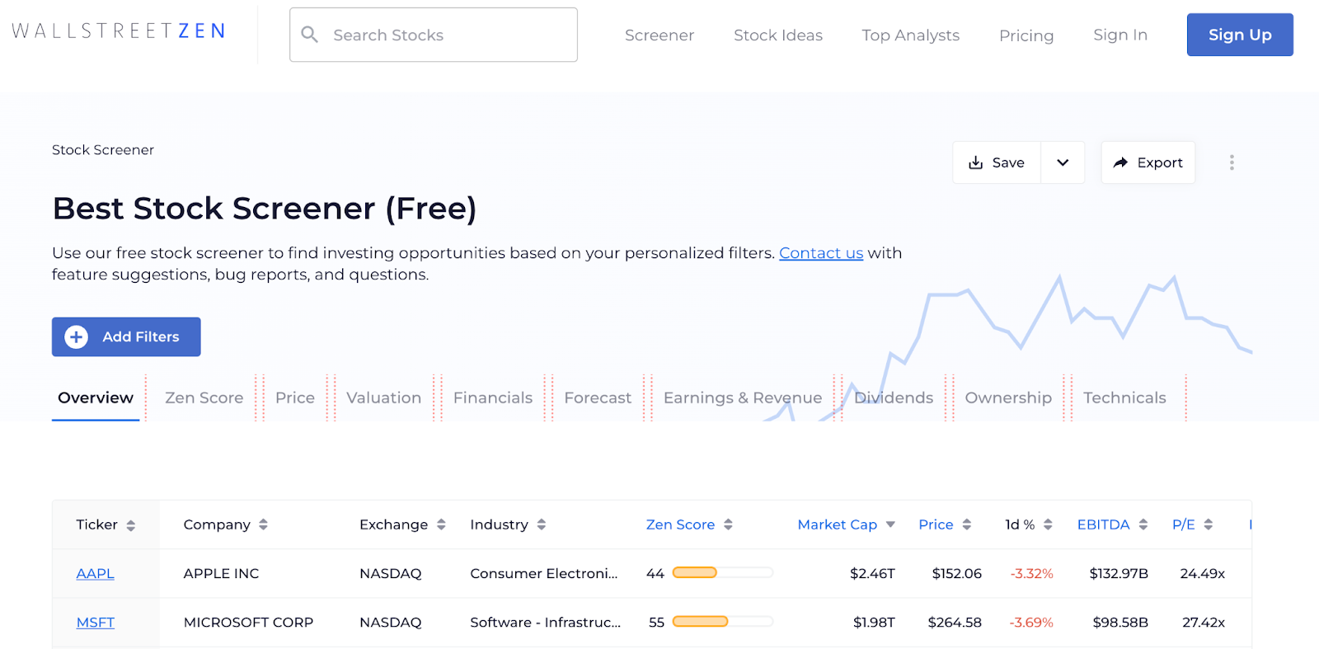Sort by Company column arrows
Viewport: 1319px width, 649px height.
point(263,524)
